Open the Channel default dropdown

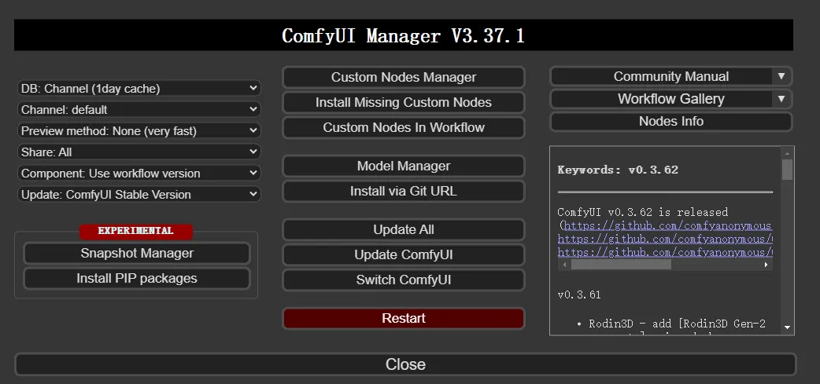pyautogui.click(x=139, y=109)
